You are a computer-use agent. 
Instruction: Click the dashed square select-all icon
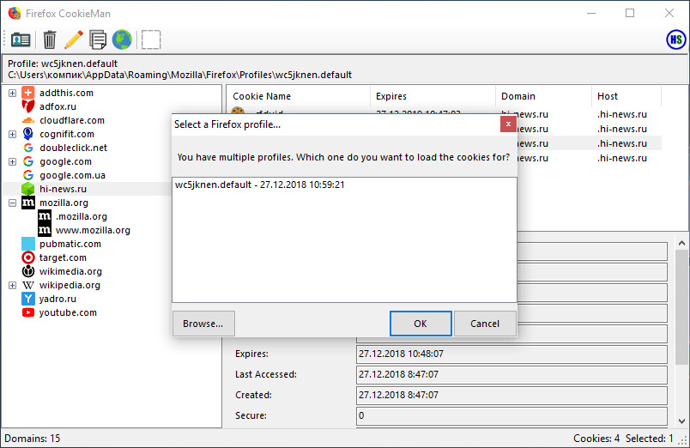point(151,39)
